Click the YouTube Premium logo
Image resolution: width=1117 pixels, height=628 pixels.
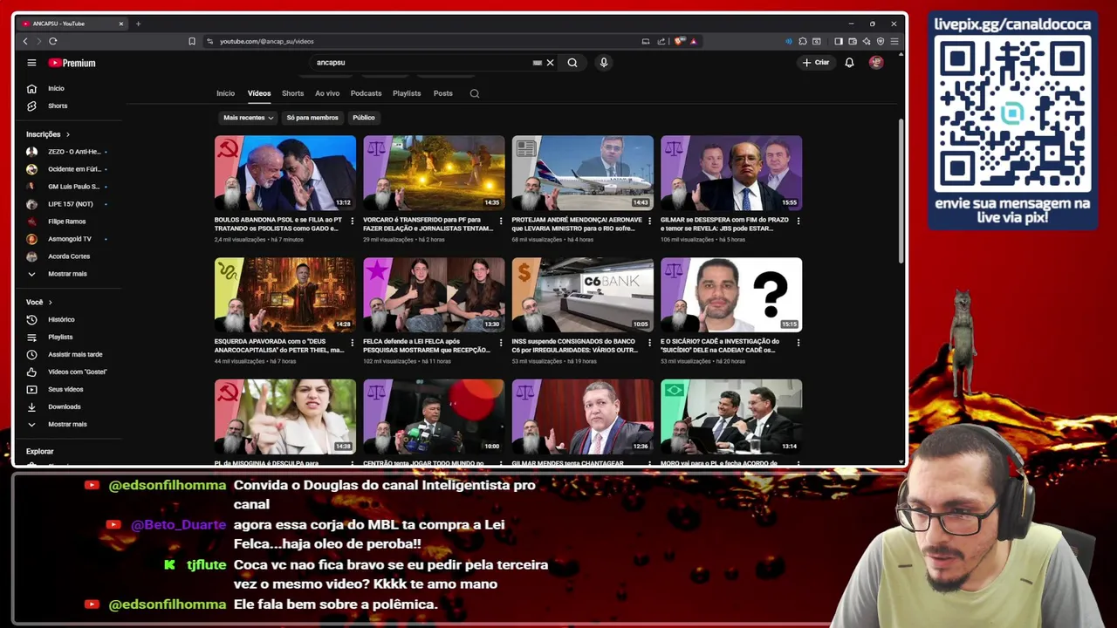72,63
